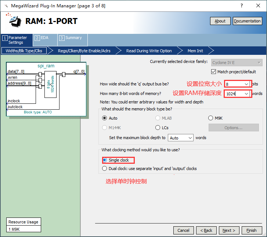Open the Documentation button
267x237 pixels.
(x=247, y=21)
